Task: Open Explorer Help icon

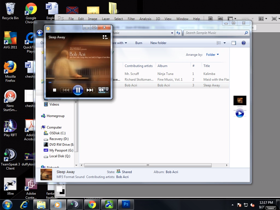Action: [x=244, y=43]
